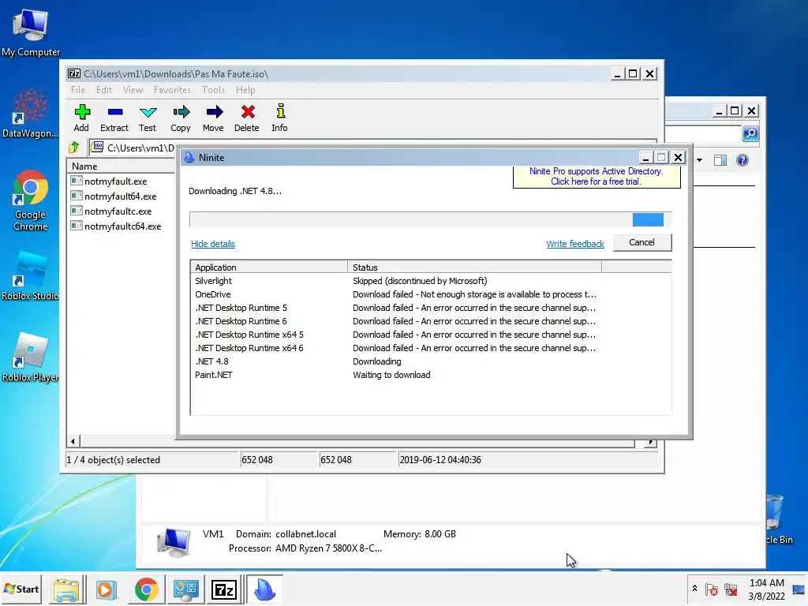This screenshot has width=808, height=606.
Task: Open the Edit menu in 7-Zip
Action: click(104, 90)
